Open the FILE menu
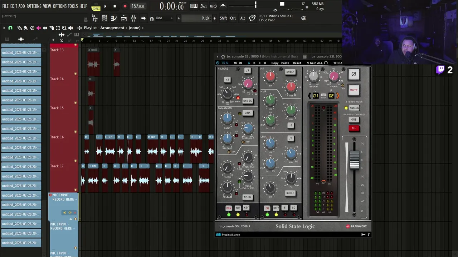Image resolution: width=458 pixels, height=257 pixels. 5,6
